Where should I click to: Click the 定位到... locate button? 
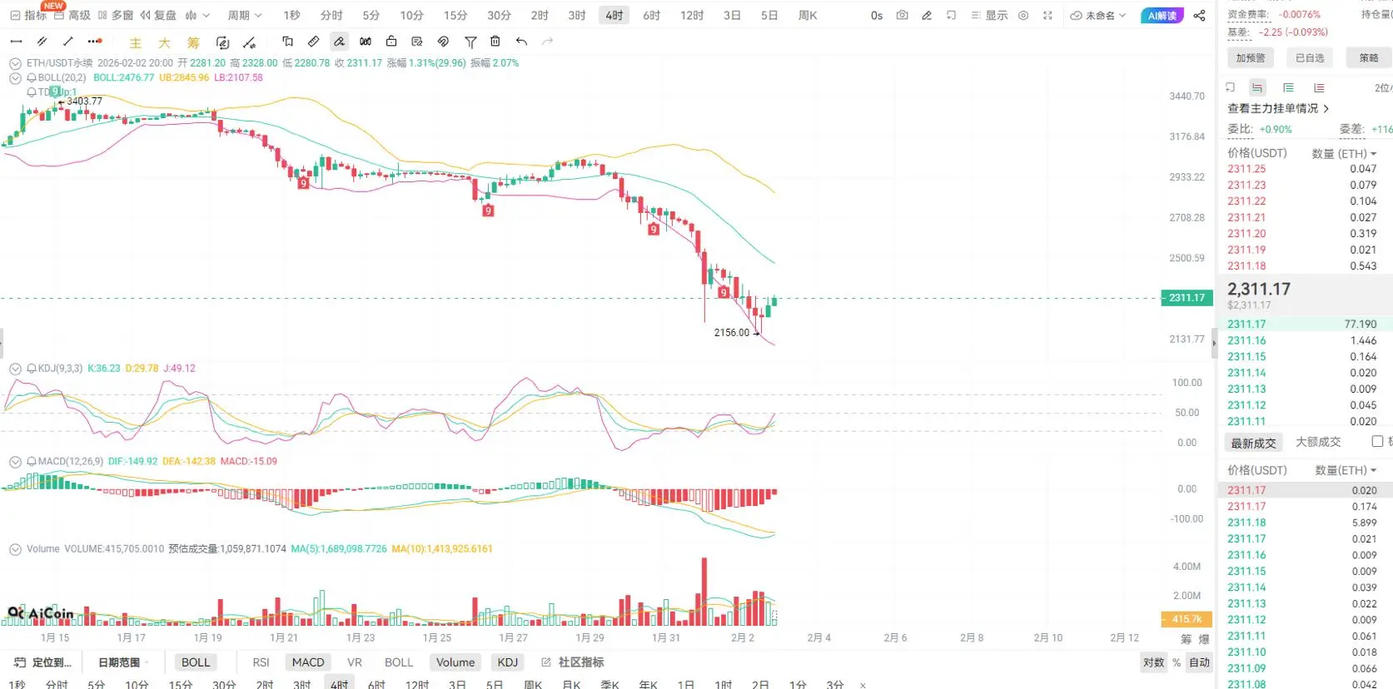point(43,662)
